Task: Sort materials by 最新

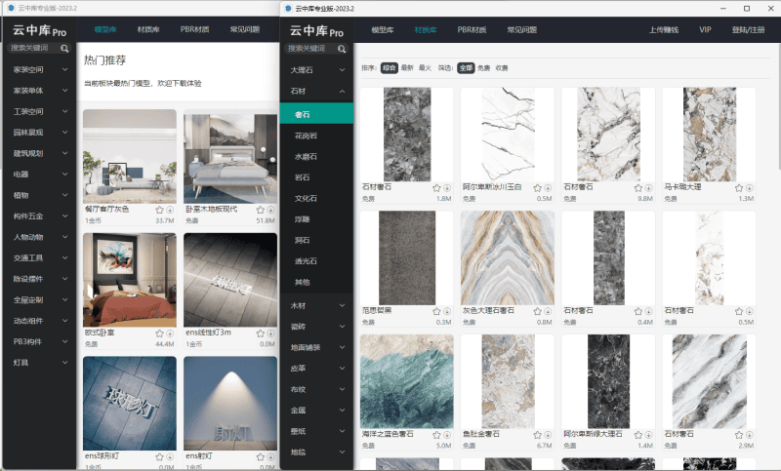Action: pos(407,67)
